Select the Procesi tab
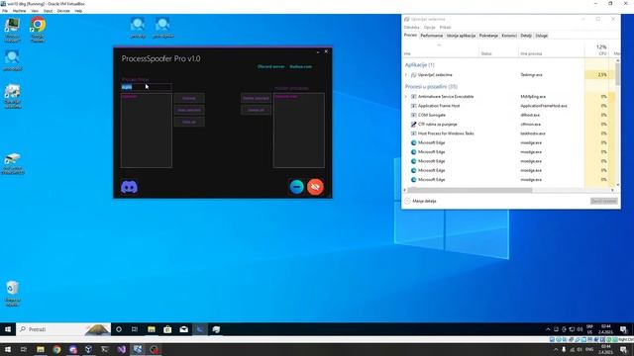The image size is (634, 356). click(410, 36)
